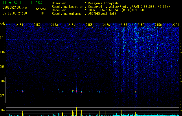Click the 2158 time marker
This screenshot has width=182, height=116.
[141, 25]
